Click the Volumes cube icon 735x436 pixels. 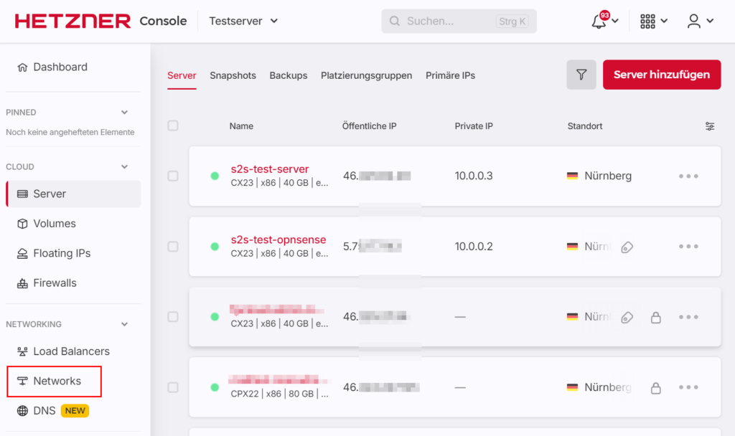click(x=22, y=224)
